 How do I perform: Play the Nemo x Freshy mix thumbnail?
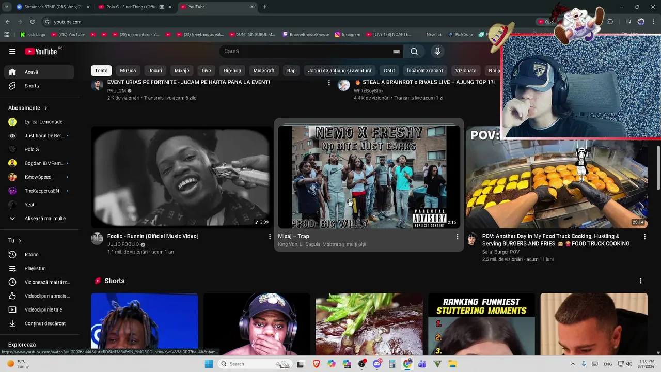(369, 177)
